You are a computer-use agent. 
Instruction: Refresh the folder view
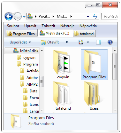pos(95,16)
